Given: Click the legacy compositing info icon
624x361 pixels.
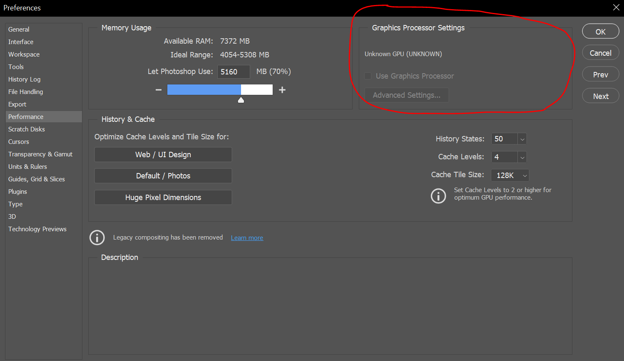Looking at the screenshot, I should [x=97, y=237].
